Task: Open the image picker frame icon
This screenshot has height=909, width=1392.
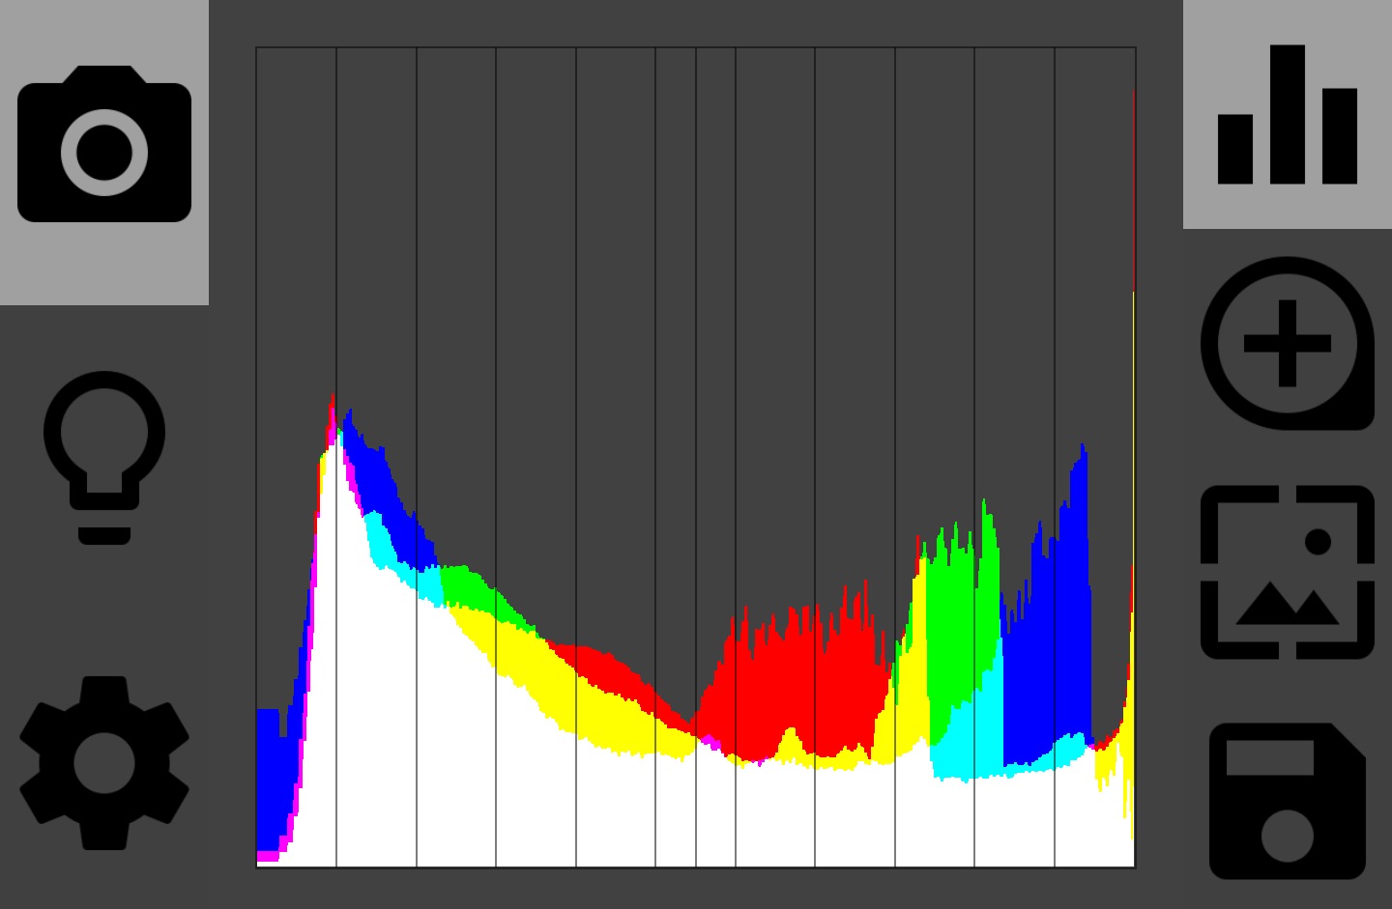Action: [x=1288, y=572]
